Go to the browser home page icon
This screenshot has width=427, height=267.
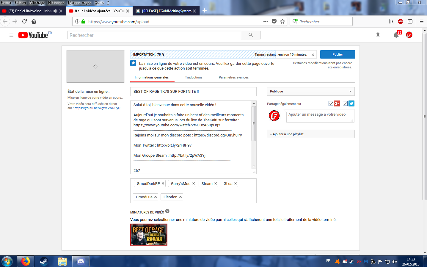[x=34, y=21]
